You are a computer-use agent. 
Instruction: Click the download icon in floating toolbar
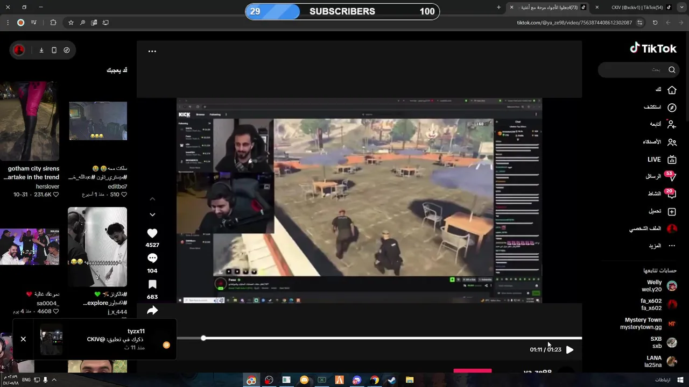point(41,50)
